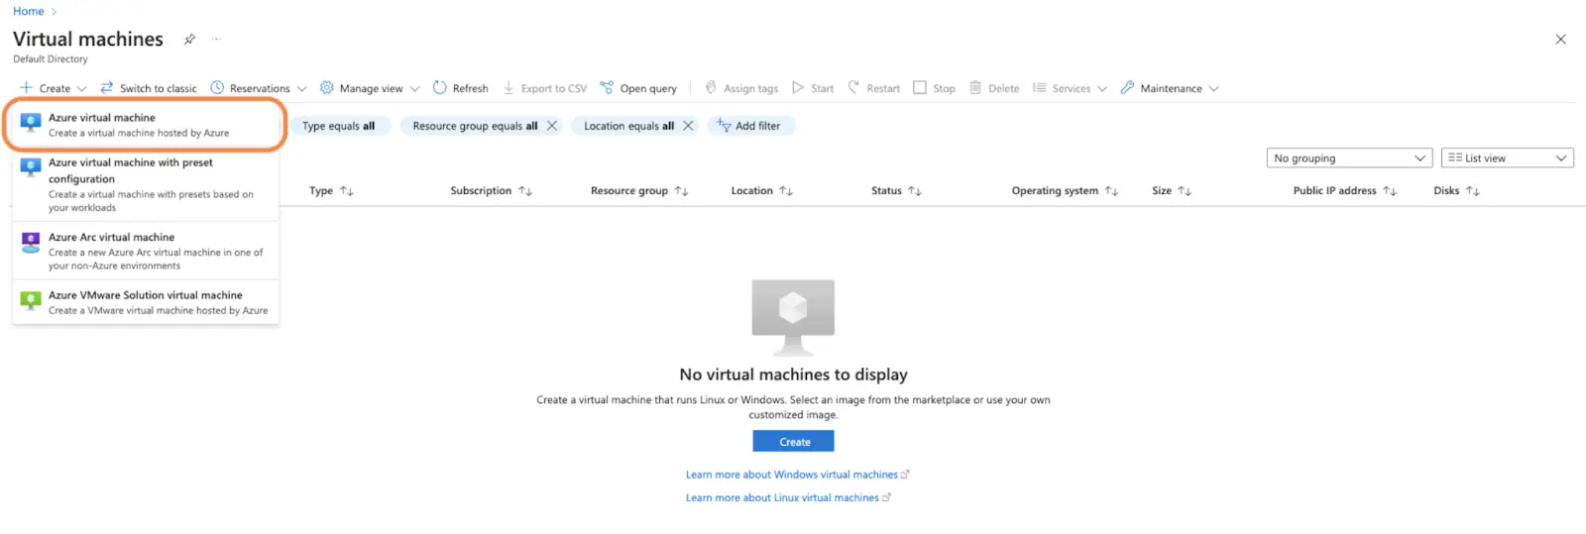This screenshot has height=534, width=1586.
Task: Select Azure virtual machine menu option
Action: click(146, 125)
